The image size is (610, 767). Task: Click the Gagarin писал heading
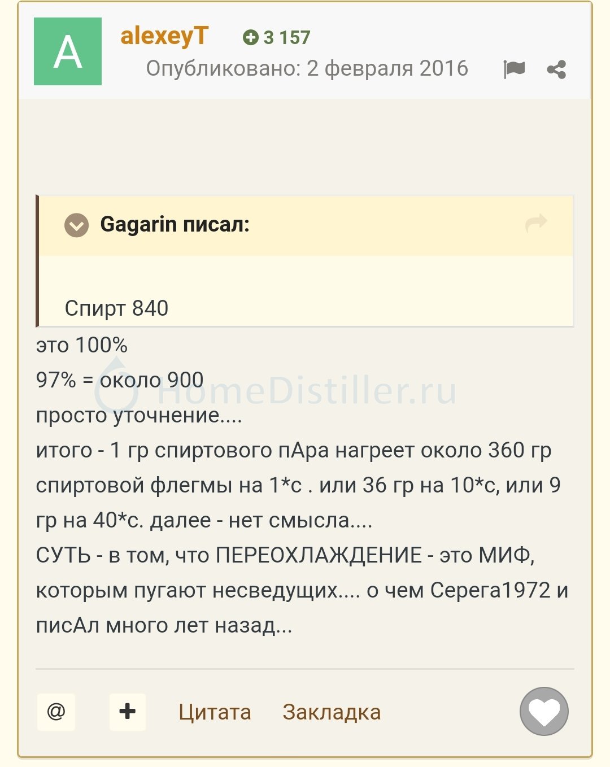pos(175,225)
